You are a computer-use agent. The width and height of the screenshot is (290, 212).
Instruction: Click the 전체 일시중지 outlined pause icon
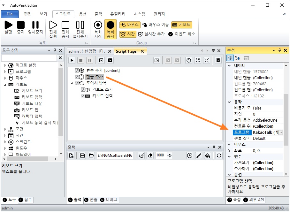pos(80,25)
